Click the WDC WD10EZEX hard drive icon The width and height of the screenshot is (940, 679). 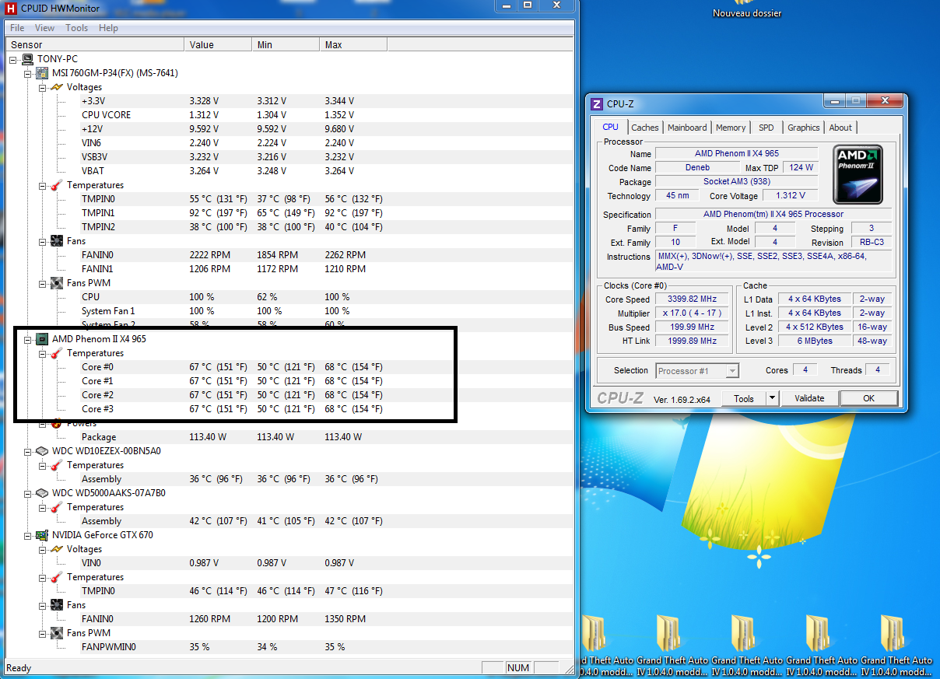tap(43, 451)
